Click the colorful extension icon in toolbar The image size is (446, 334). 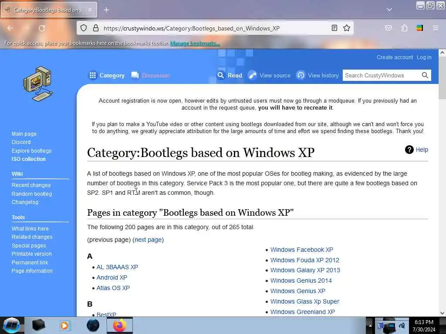(420, 28)
